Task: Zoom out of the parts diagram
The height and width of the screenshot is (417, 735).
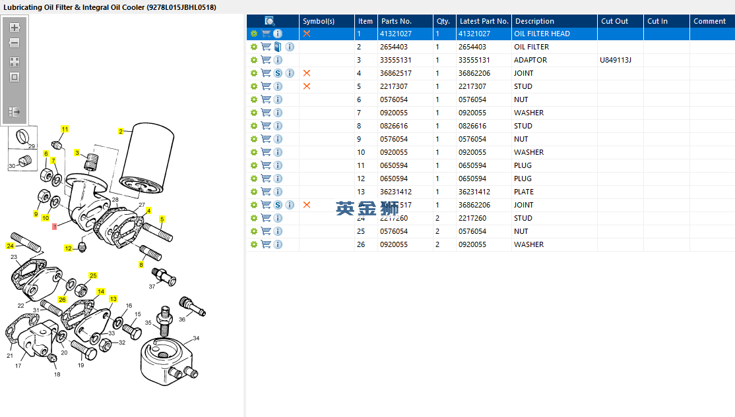Action: point(15,43)
